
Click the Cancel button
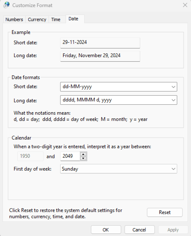click(140, 230)
